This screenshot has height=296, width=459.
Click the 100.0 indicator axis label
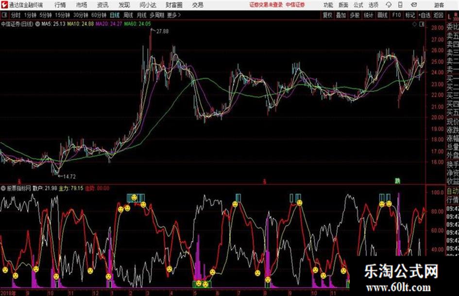(437, 192)
